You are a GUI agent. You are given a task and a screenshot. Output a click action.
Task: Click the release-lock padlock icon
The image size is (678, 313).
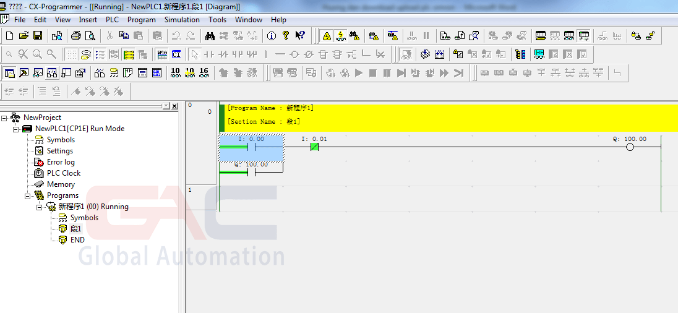pyautogui.click(x=650, y=35)
